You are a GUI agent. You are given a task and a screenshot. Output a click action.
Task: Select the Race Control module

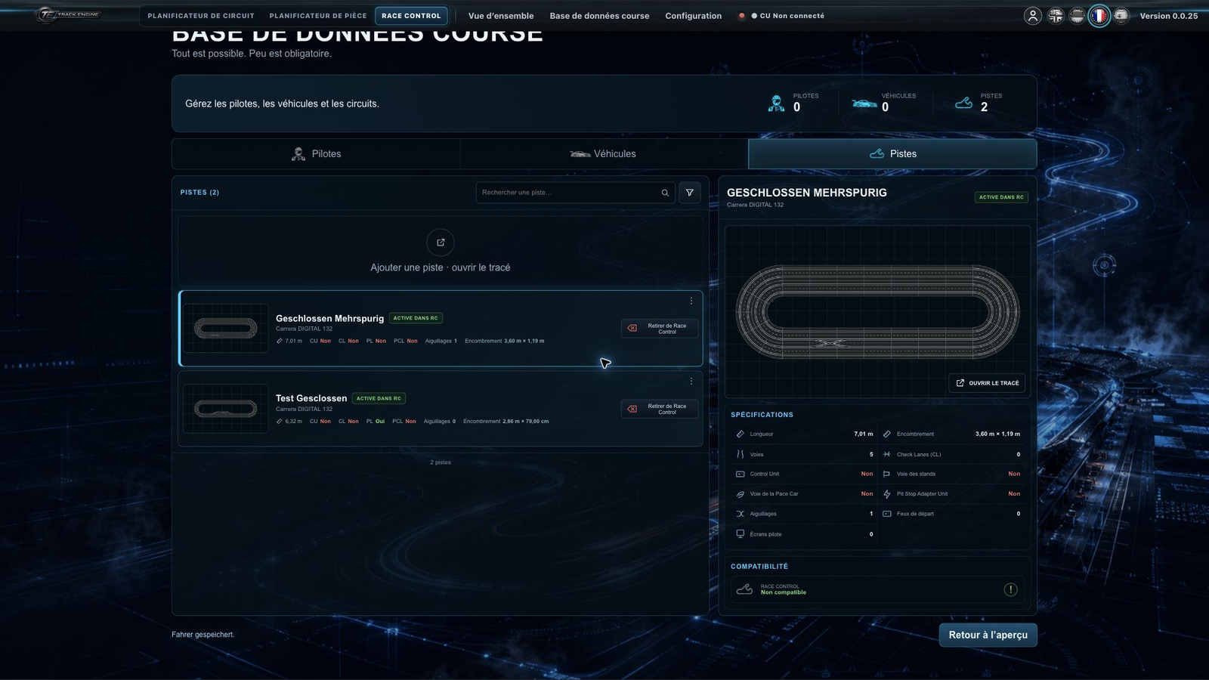pyautogui.click(x=411, y=16)
